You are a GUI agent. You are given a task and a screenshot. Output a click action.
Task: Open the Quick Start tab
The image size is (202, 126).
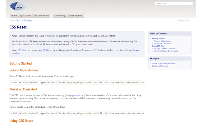click(25, 16)
